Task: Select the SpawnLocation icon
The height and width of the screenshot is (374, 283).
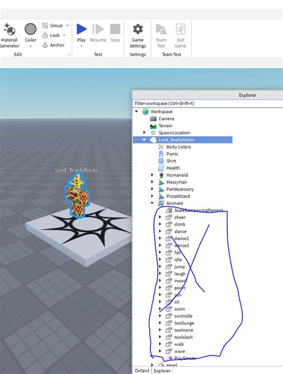Action: (x=153, y=133)
